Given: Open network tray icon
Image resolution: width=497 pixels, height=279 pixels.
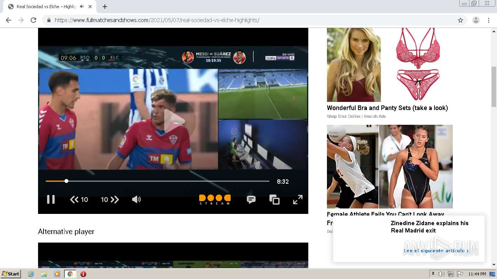Looking at the screenshot, I should point(451,274).
